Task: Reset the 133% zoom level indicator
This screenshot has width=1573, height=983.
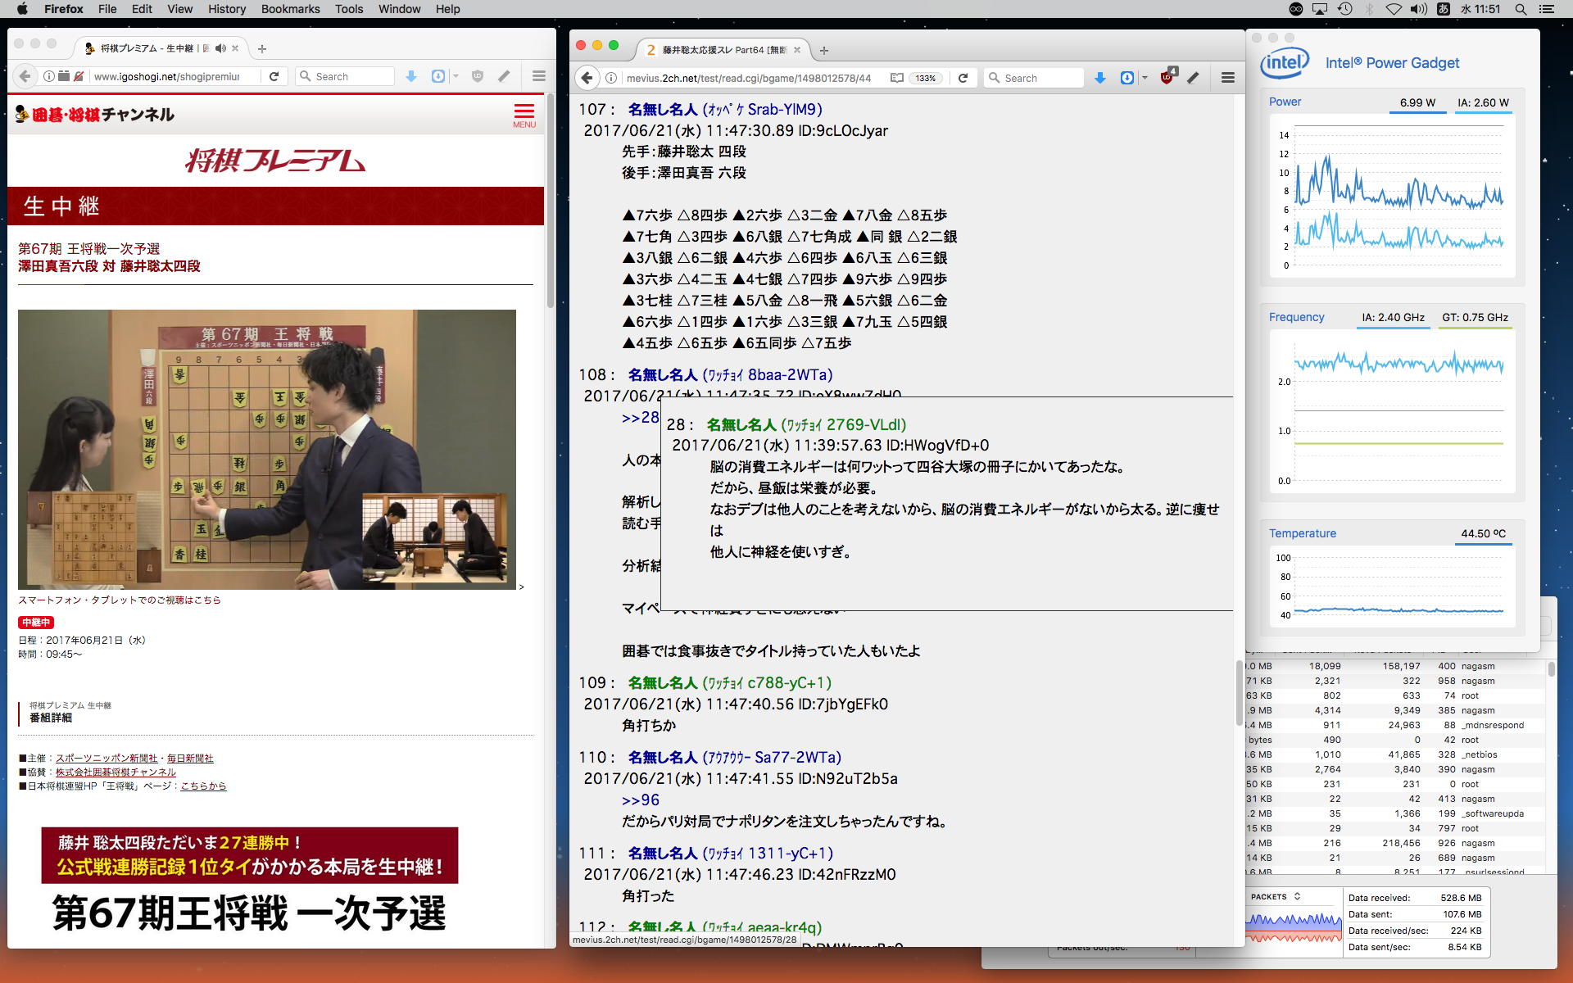Action: [x=926, y=78]
